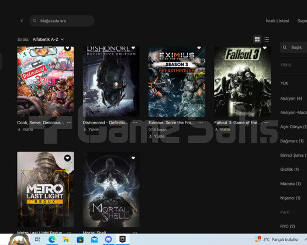
Task: Click the 'Dishonored - Definitiv...' title
Action: tap(105, 123)
